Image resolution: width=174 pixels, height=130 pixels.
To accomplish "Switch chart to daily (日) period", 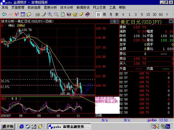I will pyautogui.click(x=98, y=14).
